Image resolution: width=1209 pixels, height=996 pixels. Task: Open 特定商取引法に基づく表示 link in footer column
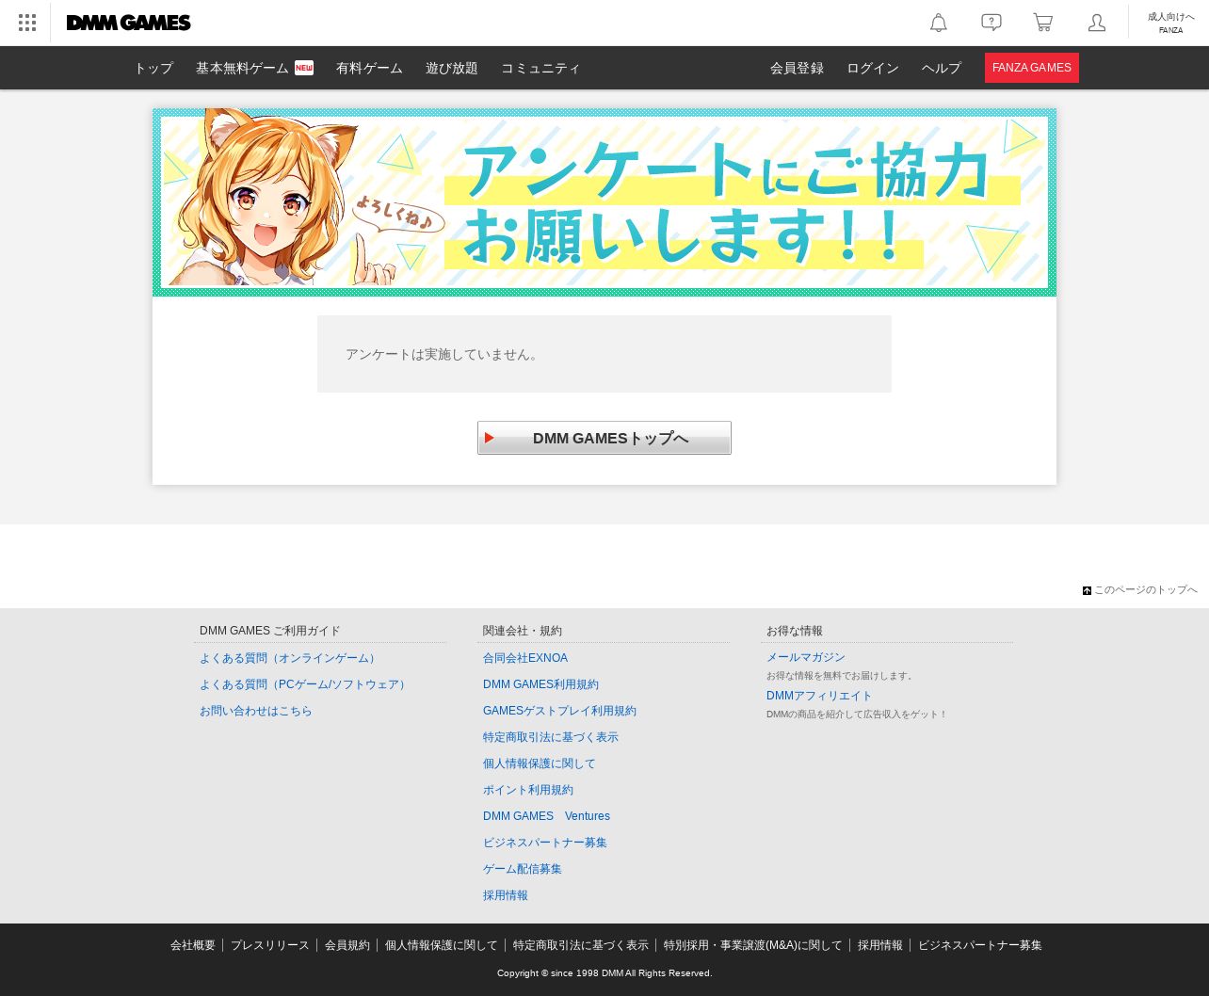tap(551, 737)
